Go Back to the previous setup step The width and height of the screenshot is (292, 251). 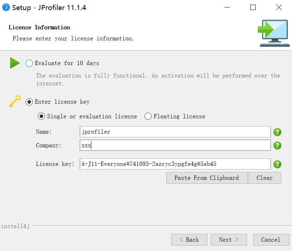(189, 240)
